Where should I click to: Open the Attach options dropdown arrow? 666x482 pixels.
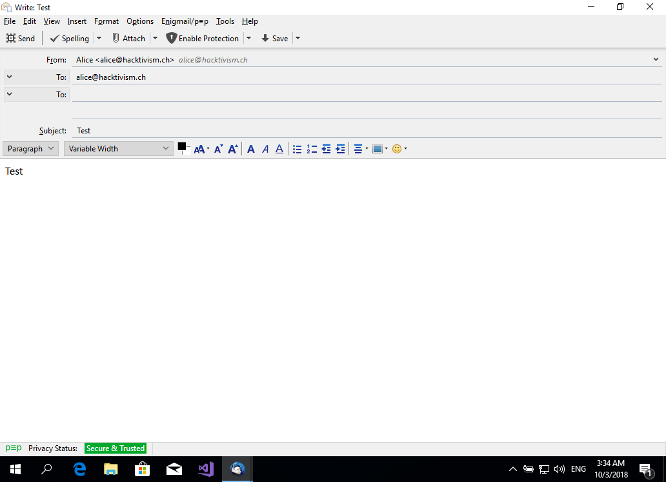156,38
